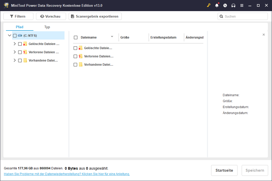Click the Dateiname sort arrow
The width and height of the screenshot is (272, 181).
click(112, 36)
